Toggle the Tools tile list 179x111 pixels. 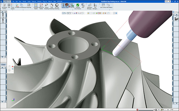click(63, 6)
